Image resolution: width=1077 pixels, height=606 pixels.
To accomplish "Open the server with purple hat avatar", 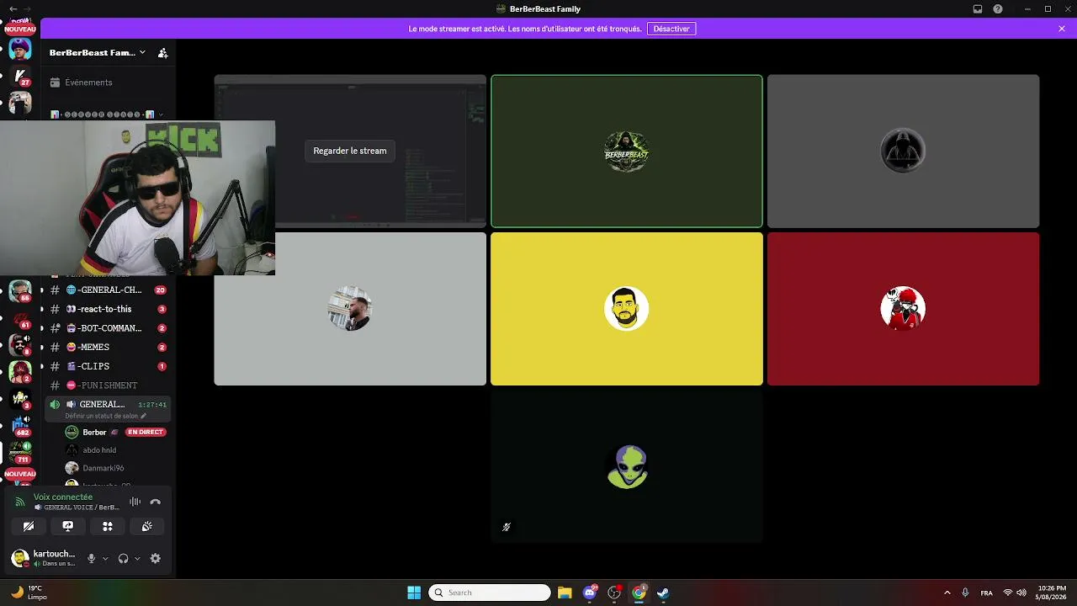I will (x=20, y=50).
